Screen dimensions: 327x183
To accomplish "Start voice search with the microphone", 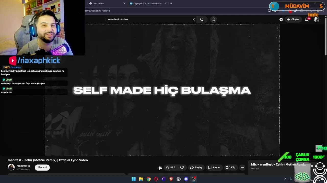I will tap(214, 19).
